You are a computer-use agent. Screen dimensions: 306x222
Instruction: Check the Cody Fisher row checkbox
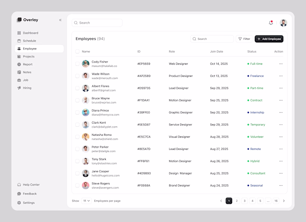click(x=77, y=64)
